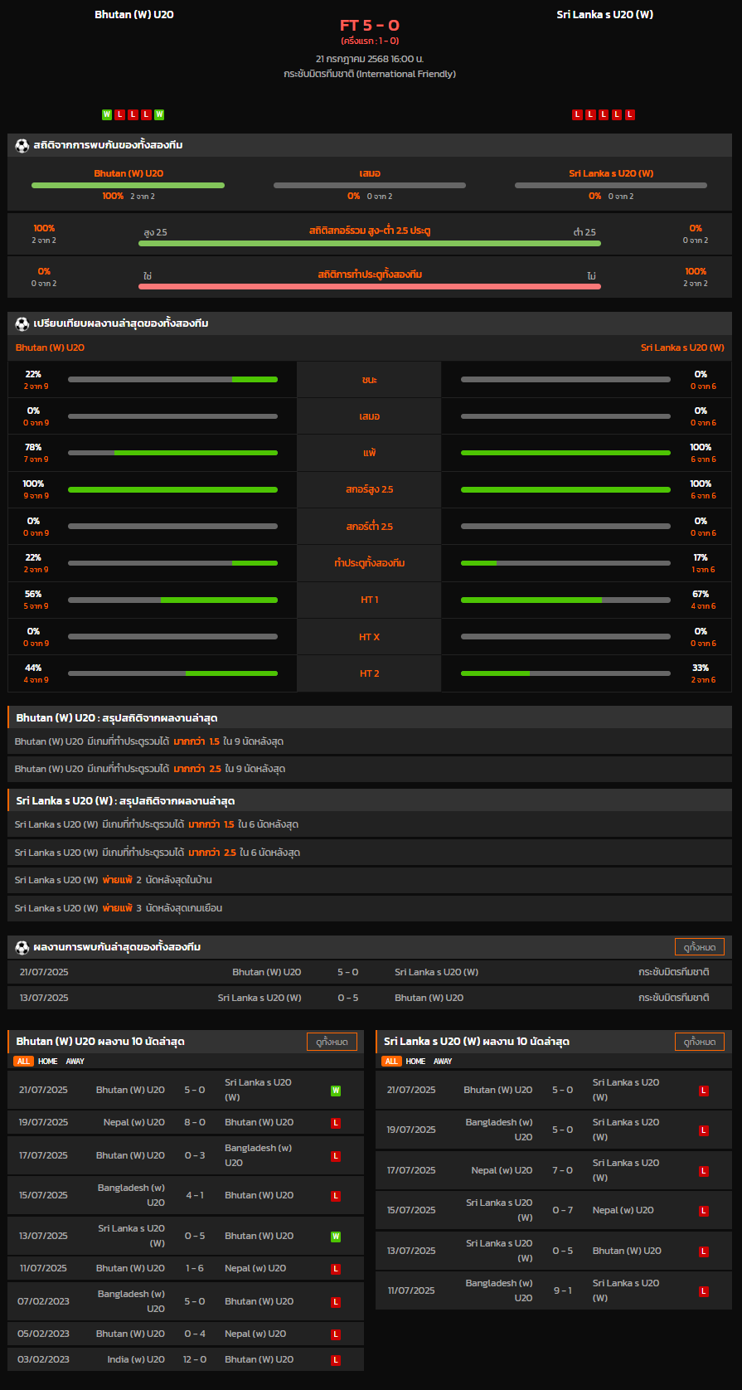Image resolution: width=742 pixels, height=1390 pixels.
Task: Switch to HOME tab in Bhutan results panel
Action: coord(48,1062)
